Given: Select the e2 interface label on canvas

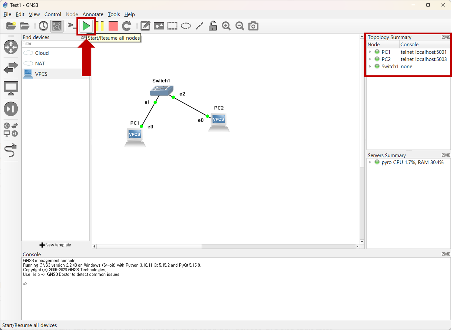Looking at the screenshot, I should pyautogui.click(x=182, y=94).
